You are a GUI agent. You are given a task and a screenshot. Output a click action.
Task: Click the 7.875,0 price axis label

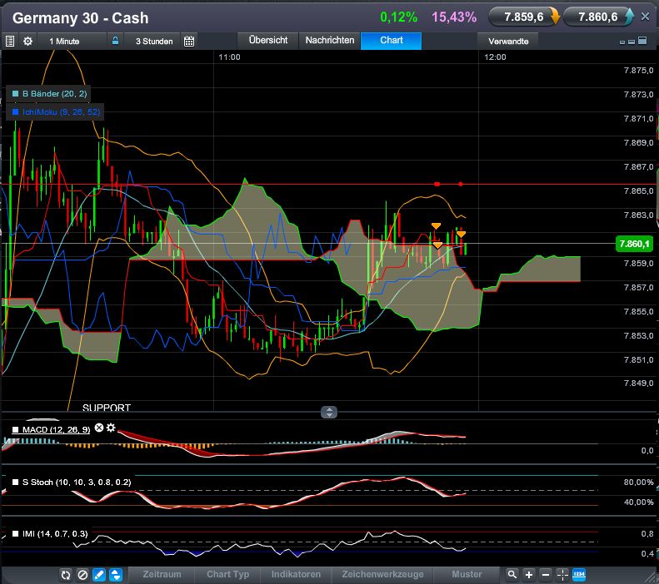pos(638,71)
